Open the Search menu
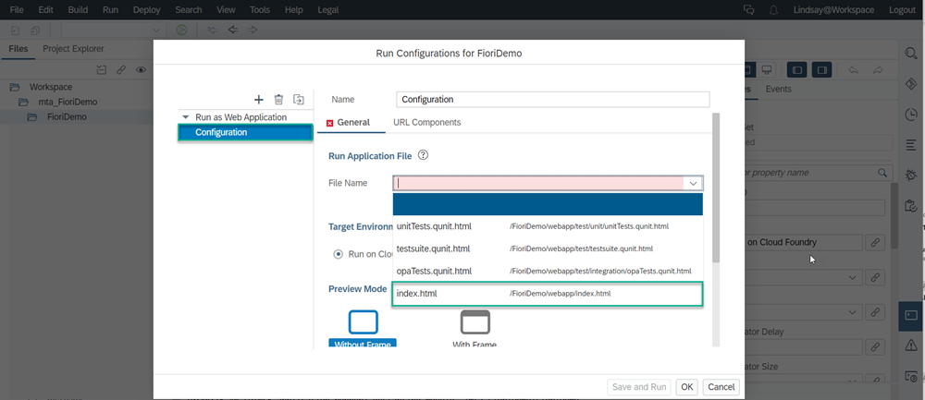This screenshot has height=400, width=925. tap(188, 10)
